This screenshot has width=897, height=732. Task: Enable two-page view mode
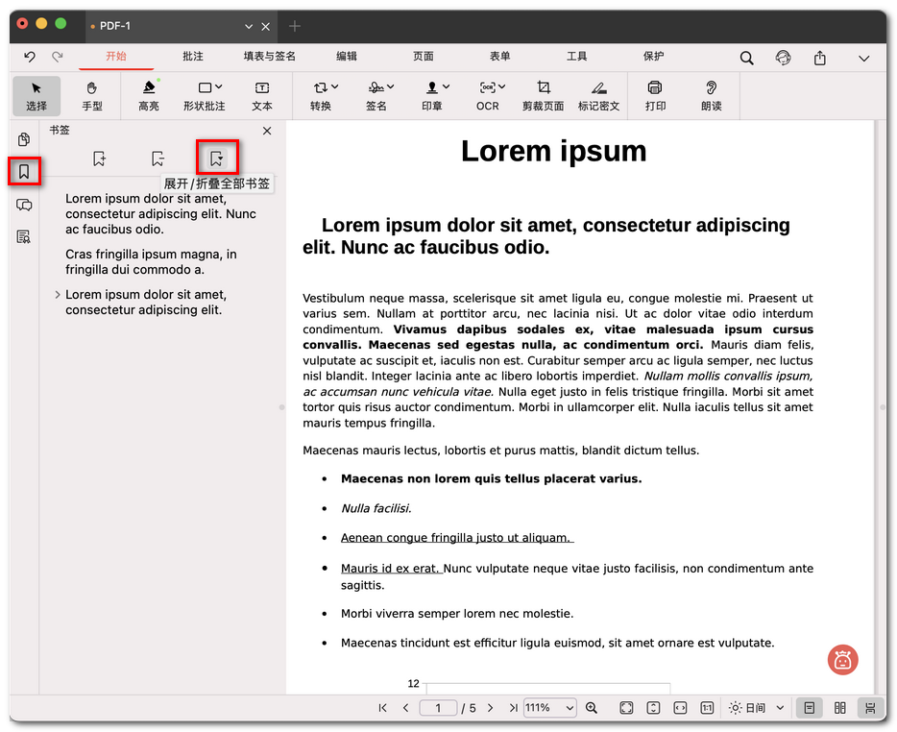pyautogui.click(x=840, y=708)
